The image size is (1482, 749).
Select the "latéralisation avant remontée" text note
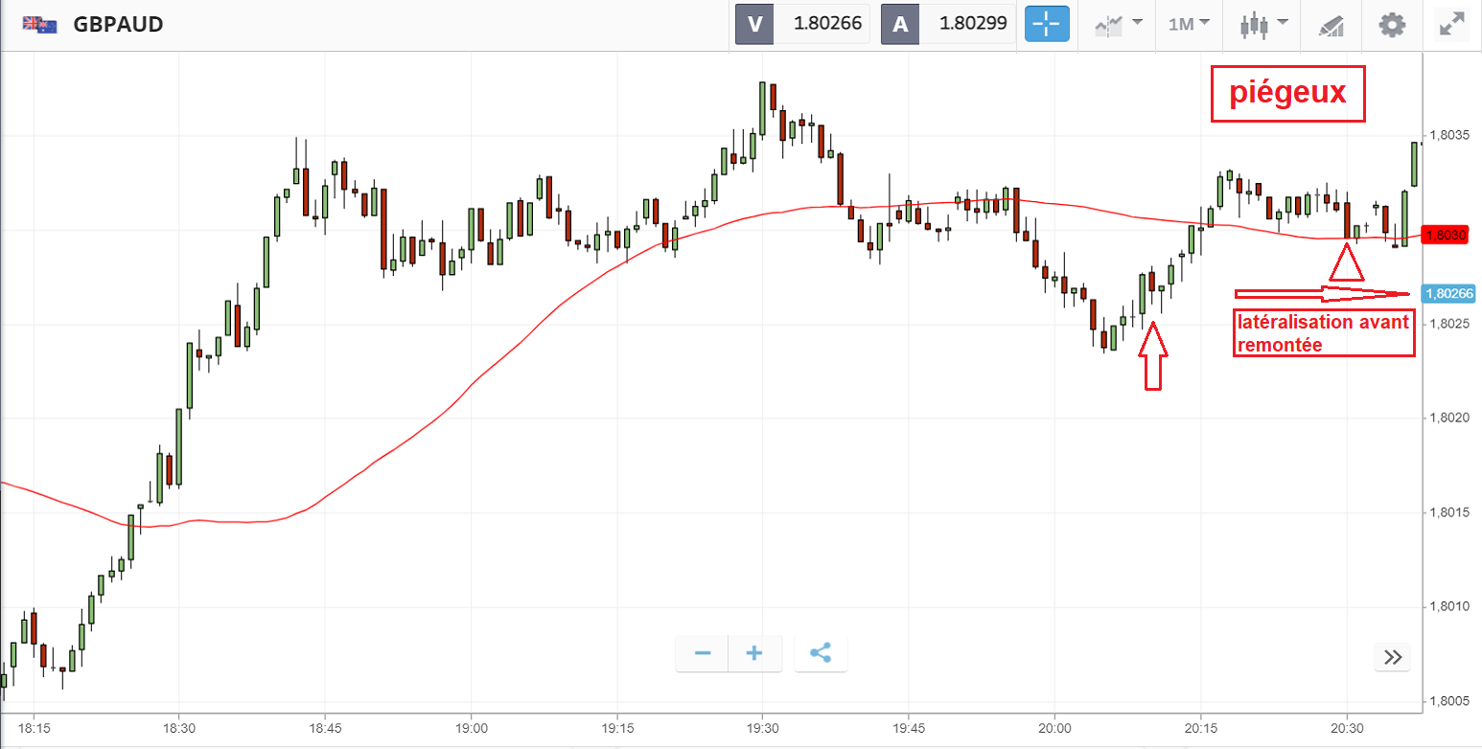(x=1323, y=334)
